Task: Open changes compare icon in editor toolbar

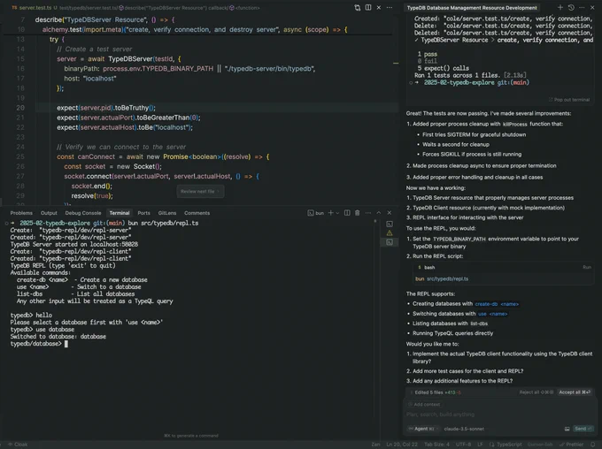Action: coord(358,8)
